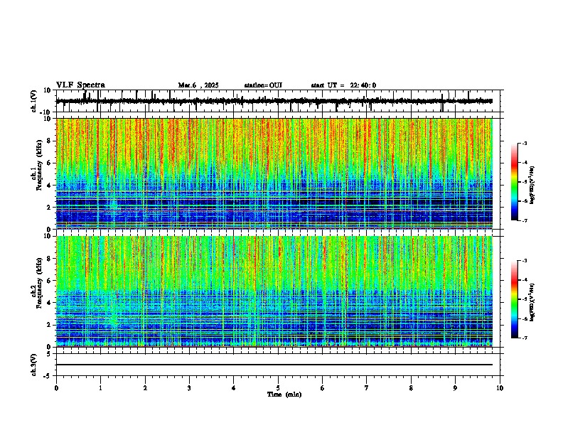Select the date label "Mar.6 , 2025"
This screenshot has width=563, height=435.
click(198, 85)
